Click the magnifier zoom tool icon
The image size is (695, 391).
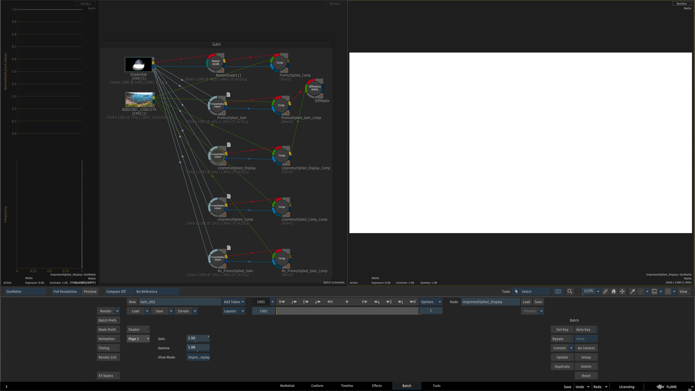570,291
